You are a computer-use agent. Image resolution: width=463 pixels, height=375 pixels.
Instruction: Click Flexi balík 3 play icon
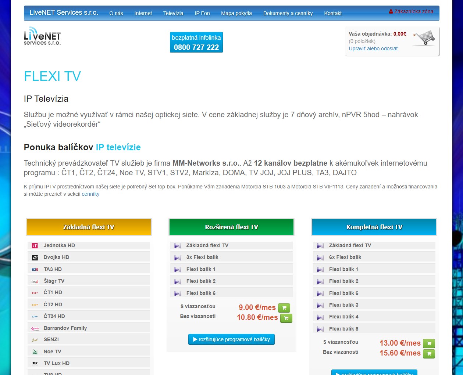320,305
